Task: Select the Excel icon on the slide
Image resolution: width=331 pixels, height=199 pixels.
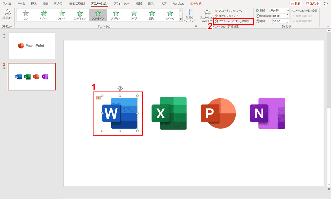Action: coord(169,113)
